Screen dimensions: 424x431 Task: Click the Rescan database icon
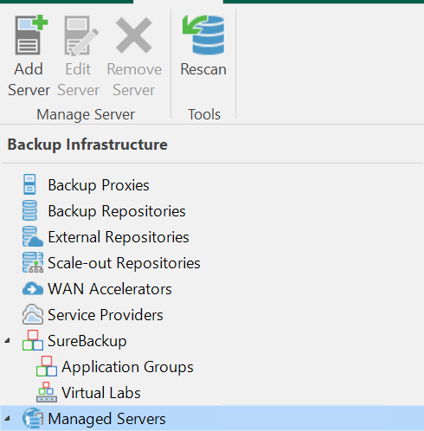[x=203, y=35]
